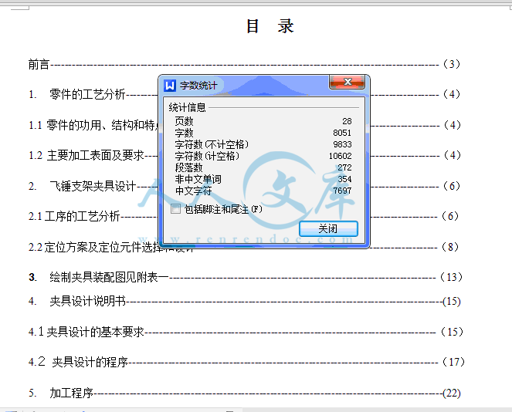The image size is (512, 412).
Task: Click the 目录 heading at the top
Action: tap(270, 26)
